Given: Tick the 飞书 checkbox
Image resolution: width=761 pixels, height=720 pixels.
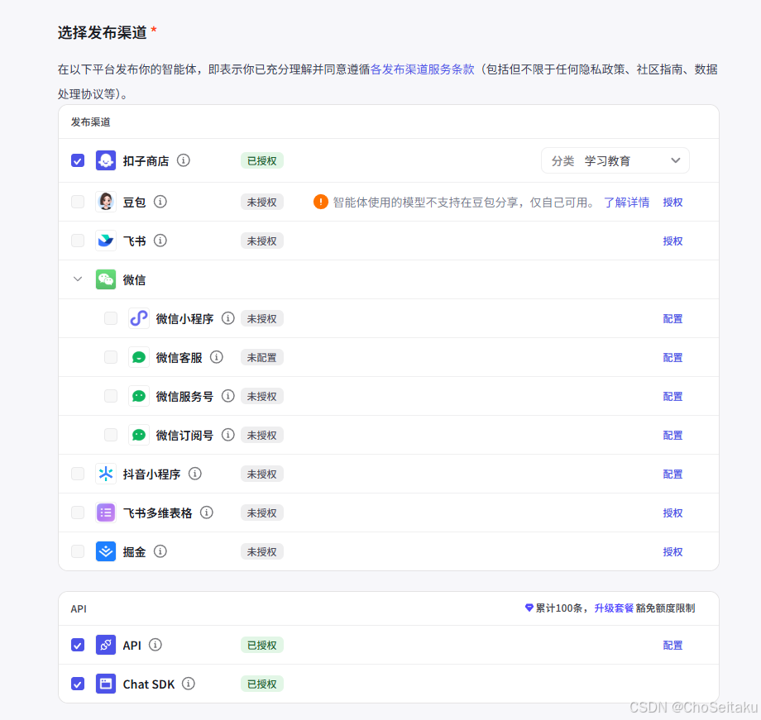Looking at the screenshot, I should (x=78, y=241).
